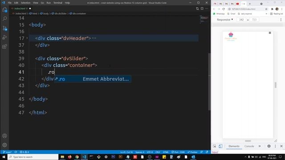
Task: Click the Prettier status bar item
Action: click(192, 152)
